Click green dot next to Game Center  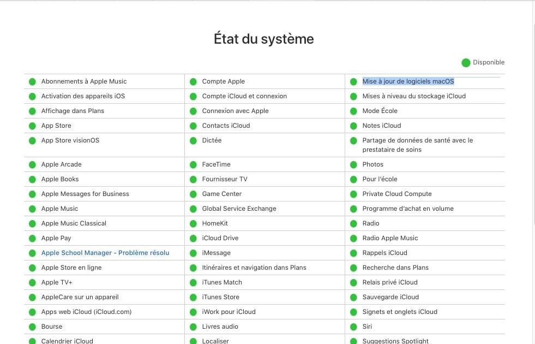[x=193, y=194]
